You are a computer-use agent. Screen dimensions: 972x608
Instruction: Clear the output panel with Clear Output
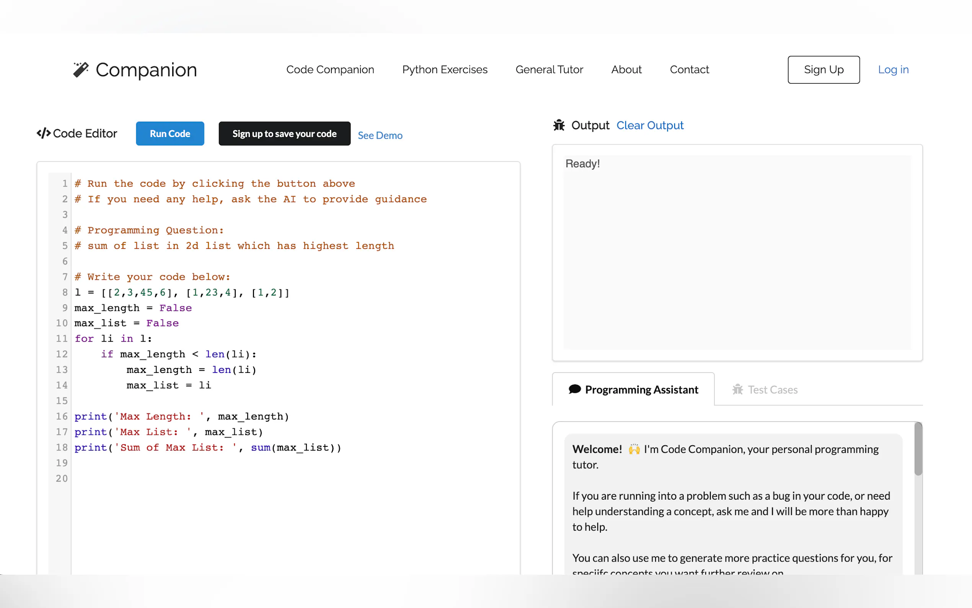pyautogui.click(x=649, y=126)
